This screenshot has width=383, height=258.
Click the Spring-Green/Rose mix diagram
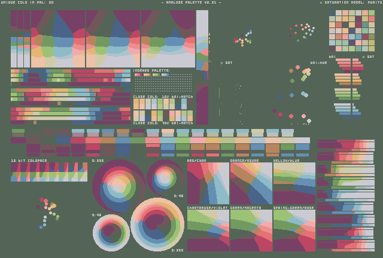click(x=294, y=231)
